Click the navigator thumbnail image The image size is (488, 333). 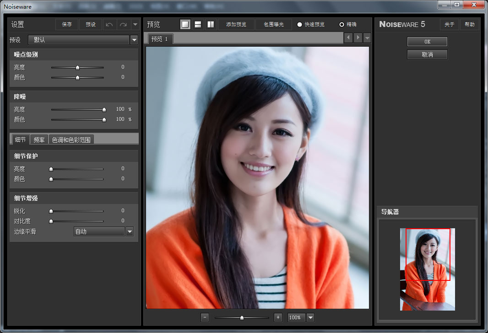click(427, 269)
